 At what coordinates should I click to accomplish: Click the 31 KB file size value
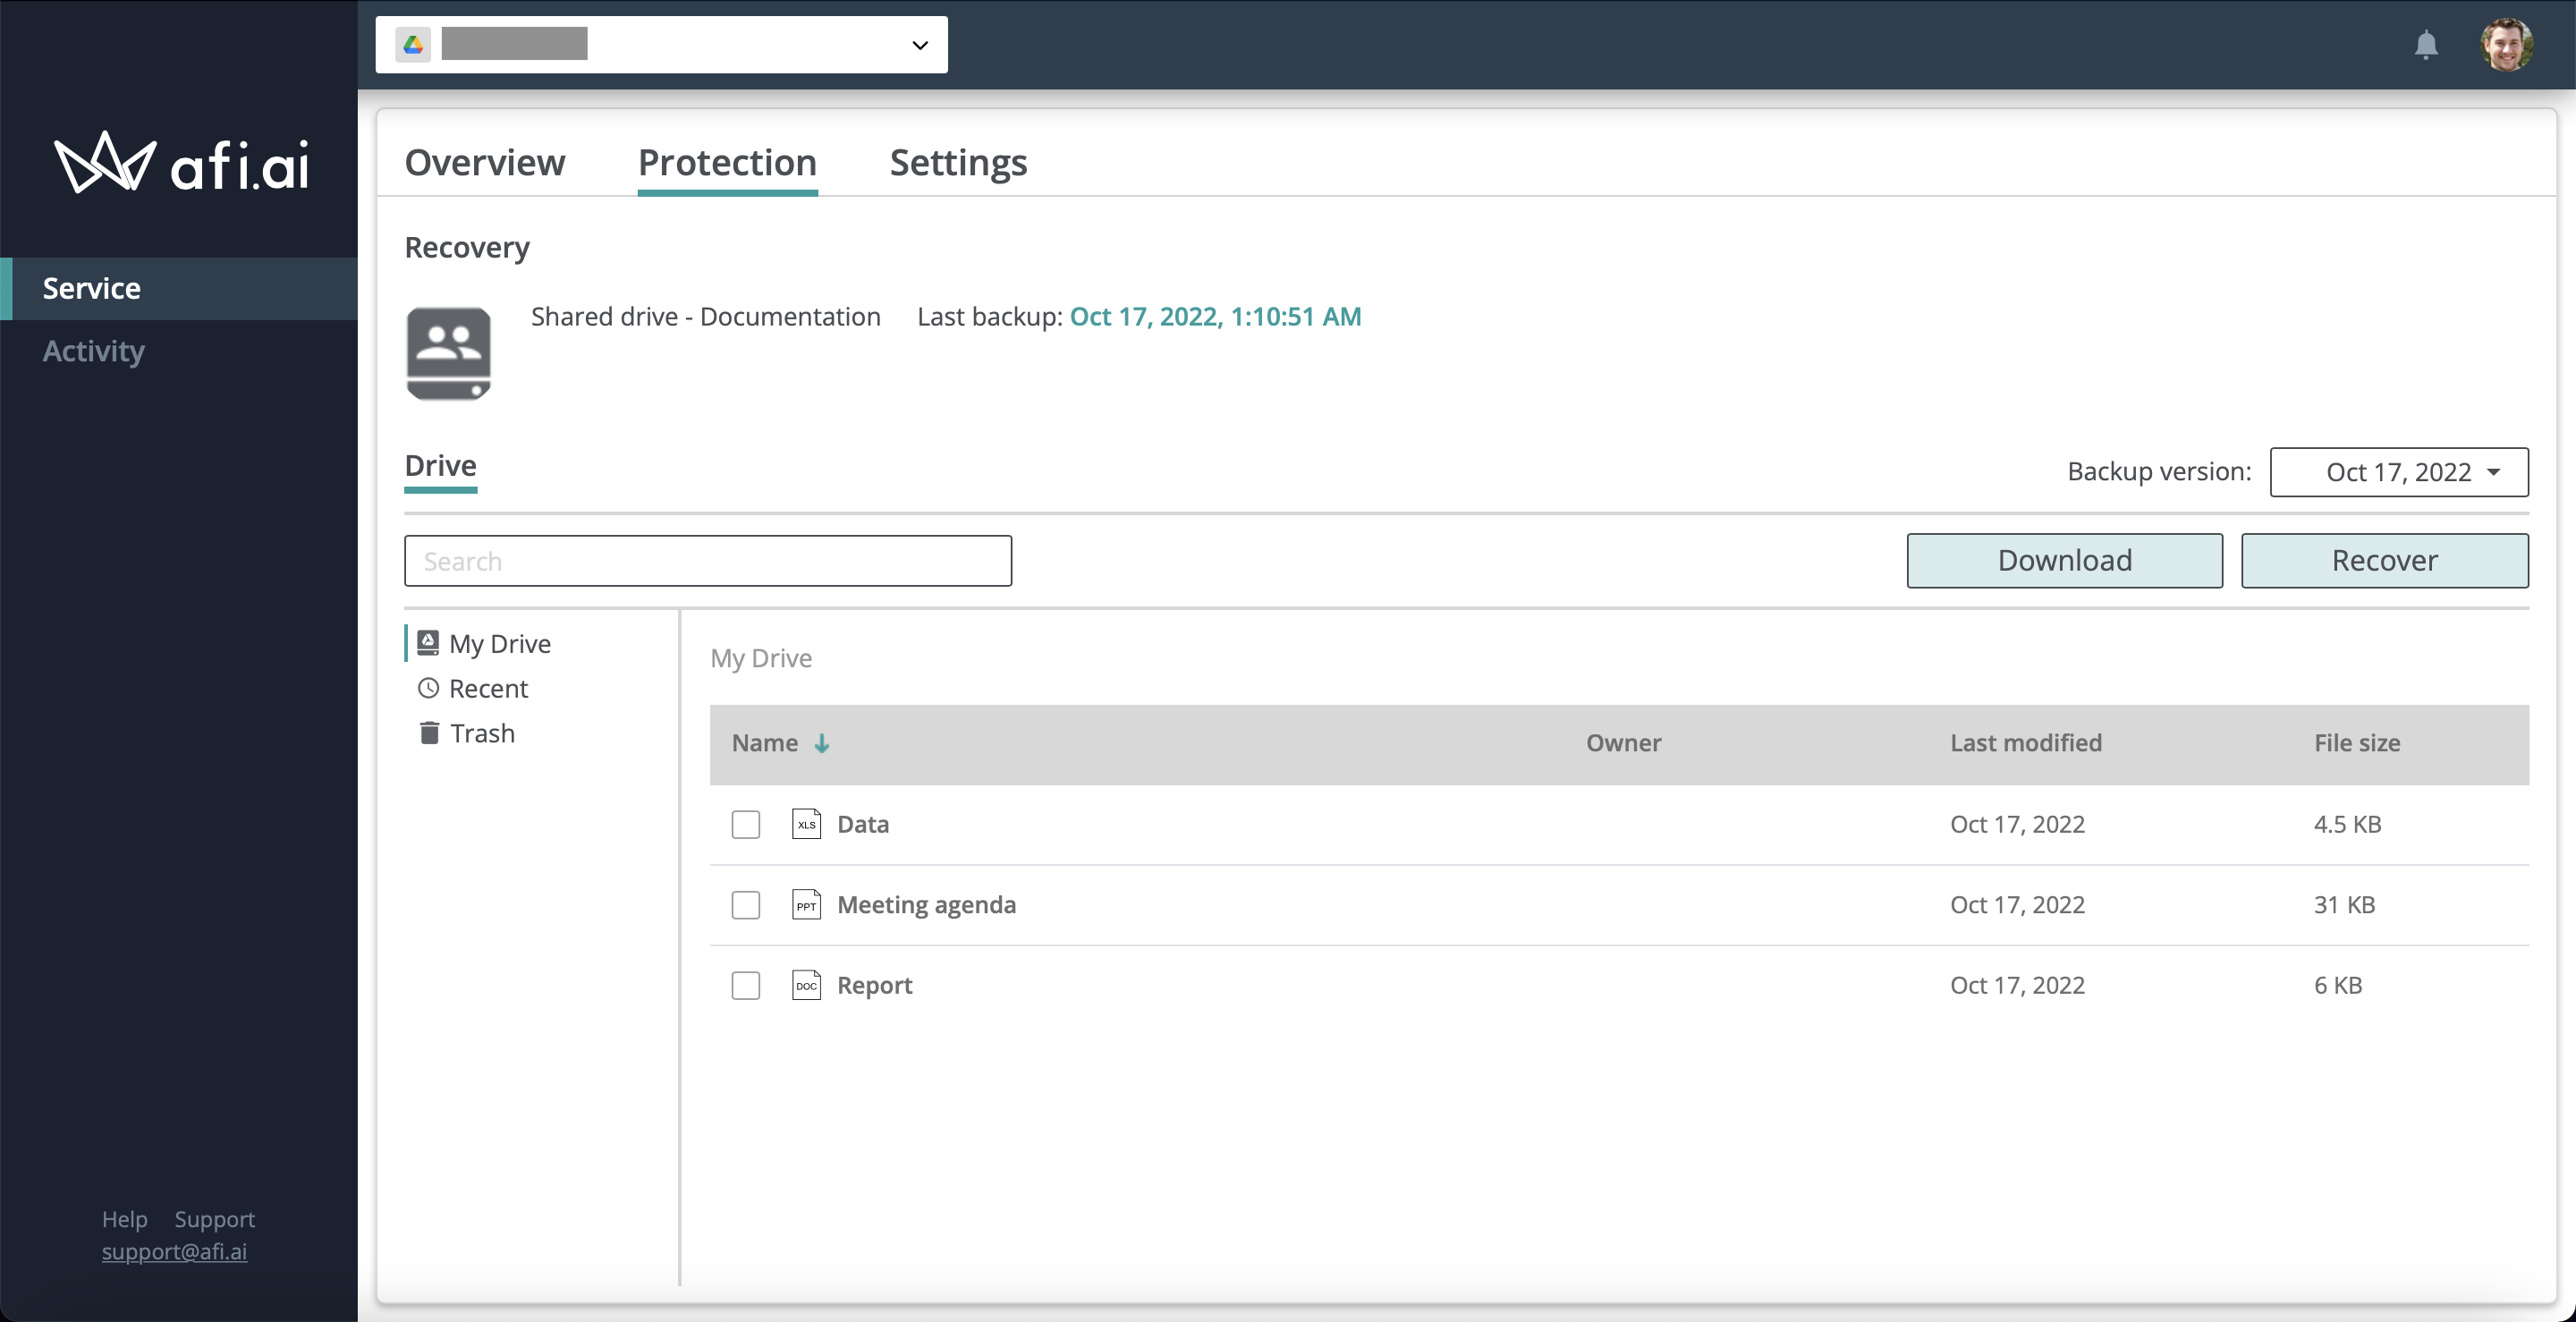(2344, 905)
